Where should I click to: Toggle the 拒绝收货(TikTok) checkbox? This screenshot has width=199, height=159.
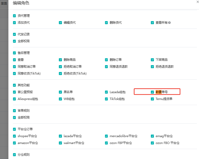[60, 74]
